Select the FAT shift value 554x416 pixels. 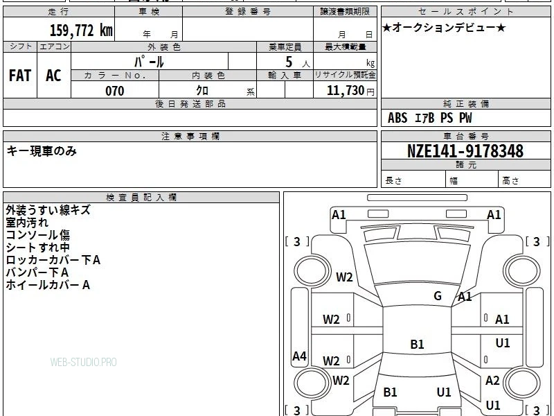coord(20,76)
